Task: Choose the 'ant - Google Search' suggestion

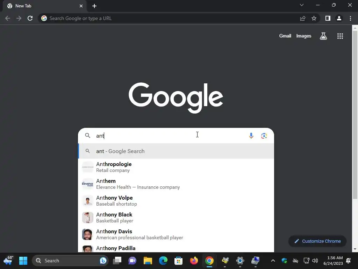Action: [176, 151]
